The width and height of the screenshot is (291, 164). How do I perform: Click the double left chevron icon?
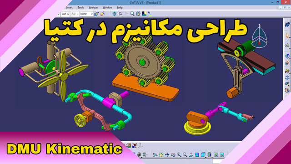120,14
